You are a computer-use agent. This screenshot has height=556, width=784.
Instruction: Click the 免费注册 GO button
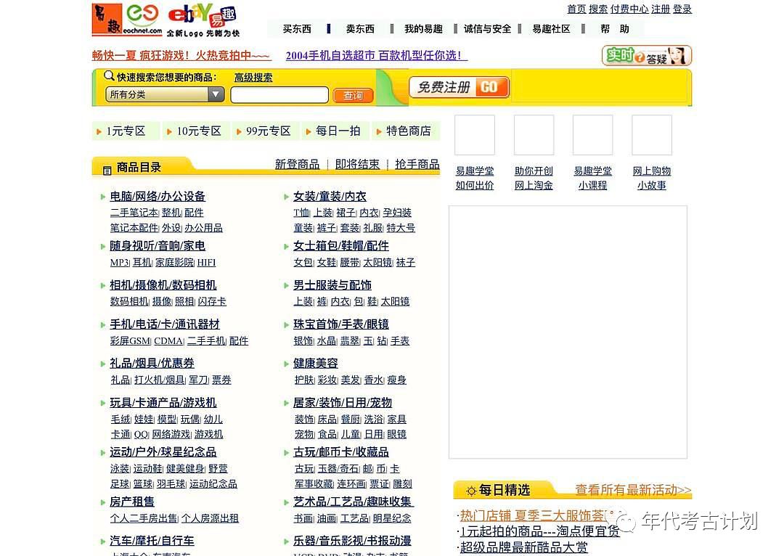[459, 88]
